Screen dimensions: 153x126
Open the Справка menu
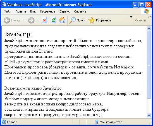[80, 11]
